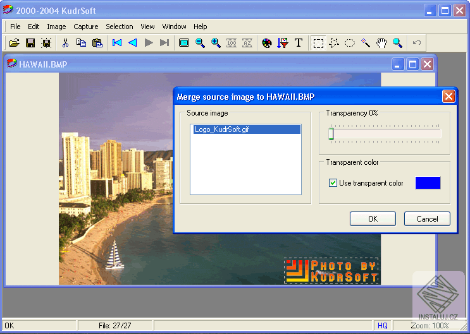Click the Photo by KudrSoft logo selection
The width and height of the screenshot is (470, 334).
[331, 271]
